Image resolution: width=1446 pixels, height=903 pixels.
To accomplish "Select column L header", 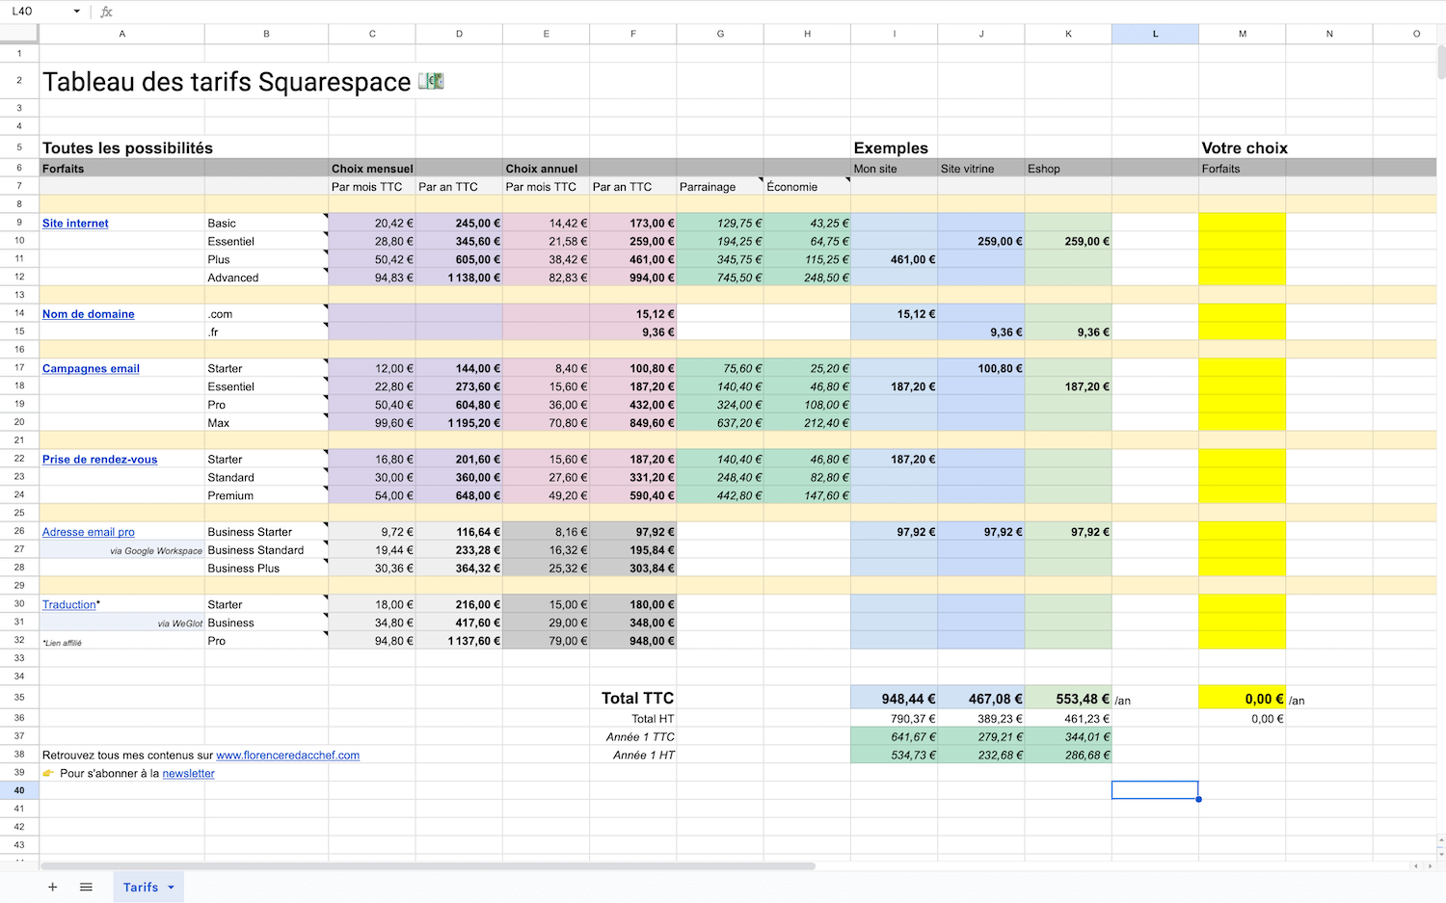I will (x=1155, y=34).
